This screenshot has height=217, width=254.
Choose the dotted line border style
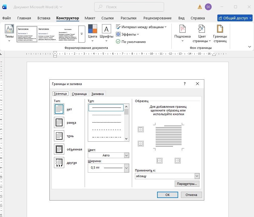[106, 115]
